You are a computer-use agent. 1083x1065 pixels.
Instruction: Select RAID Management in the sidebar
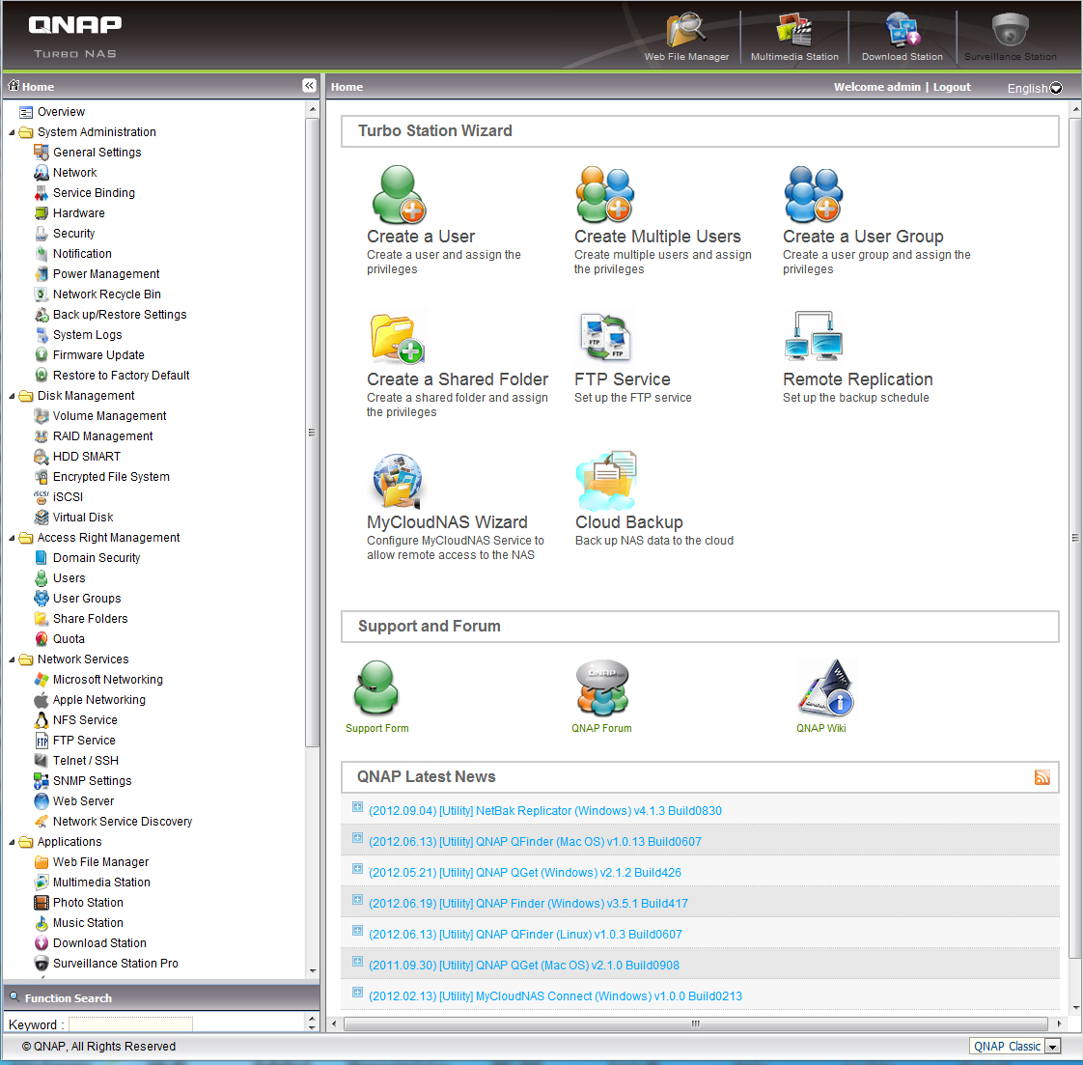[102, 436]
